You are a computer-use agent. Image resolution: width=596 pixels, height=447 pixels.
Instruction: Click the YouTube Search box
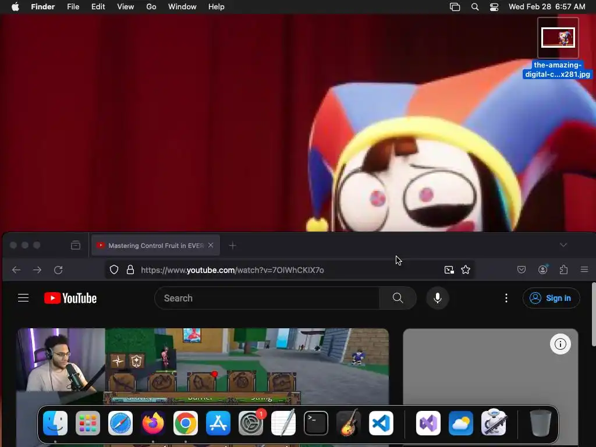tap(267, 298)
